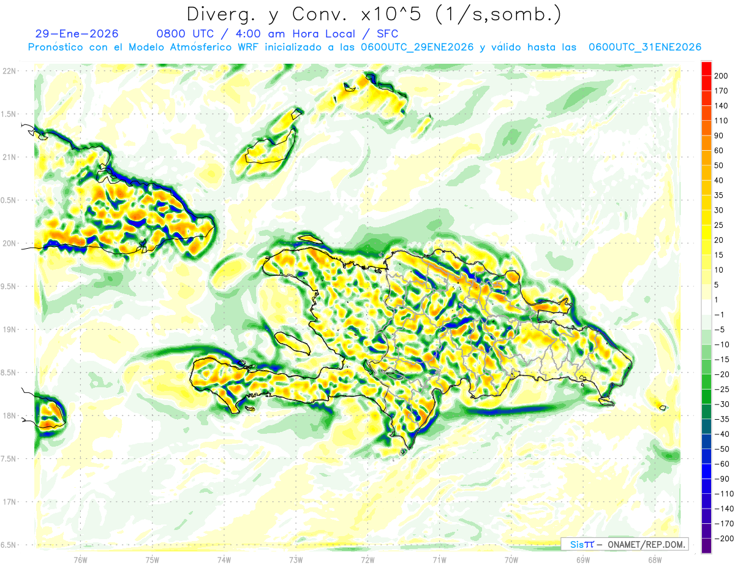This screenshot has height=568, width=735.
Task: Click the color bar value '-60'
Action: click(723, 464)
